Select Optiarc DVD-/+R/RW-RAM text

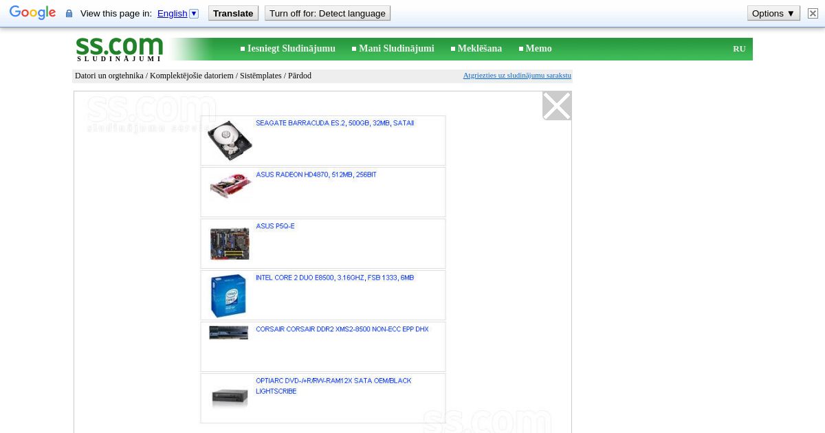click(x=333, y=386)
